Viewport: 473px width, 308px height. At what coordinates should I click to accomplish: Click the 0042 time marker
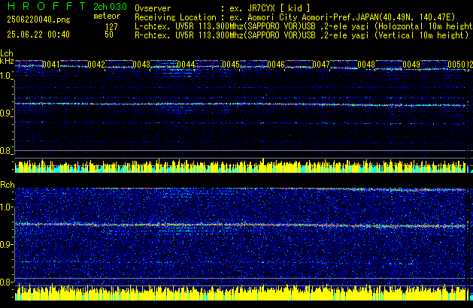[96, 65]
